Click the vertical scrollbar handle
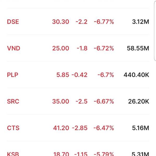Image resolution: width=156 pixels, height=156 pixels. point(155,30)
